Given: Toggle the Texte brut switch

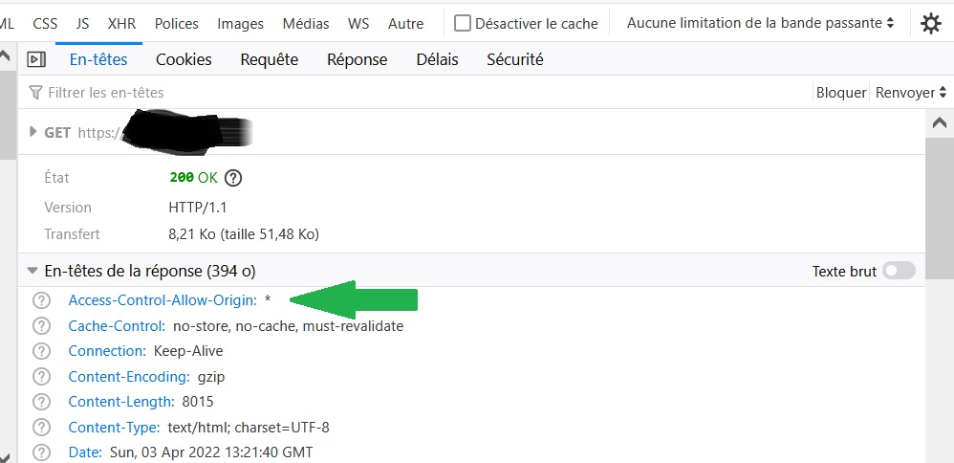Looking at the screenshot, I should click(900, 271).
